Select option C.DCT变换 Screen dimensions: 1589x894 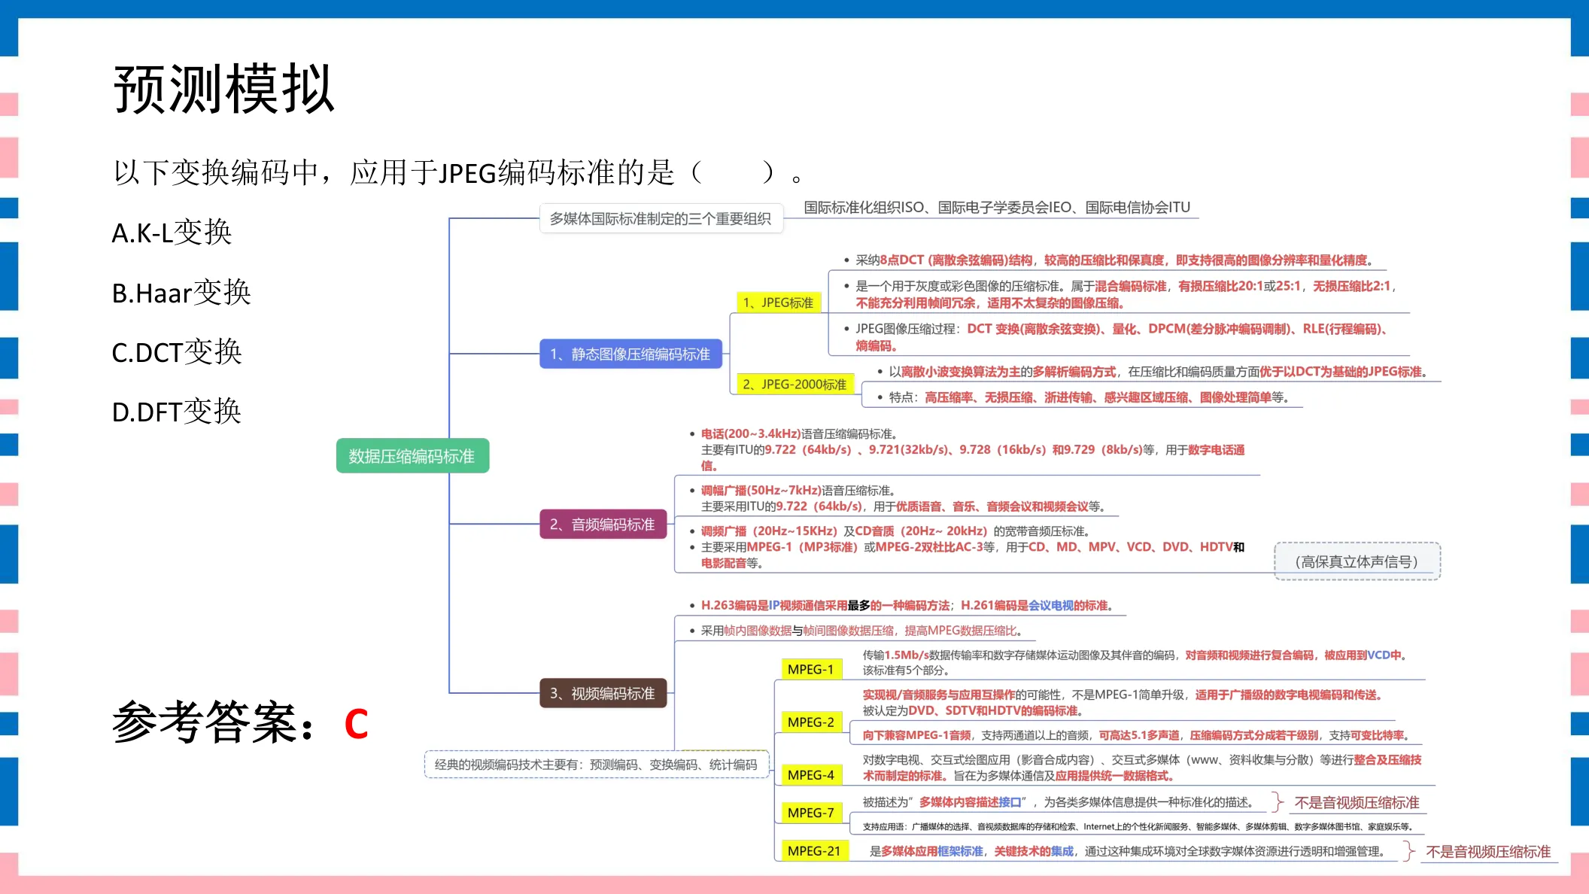(177, 351)
